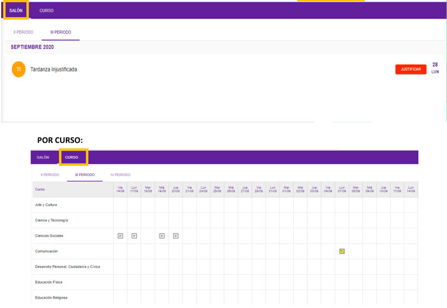Click the Tardanza Injustificada entry text

54,69
